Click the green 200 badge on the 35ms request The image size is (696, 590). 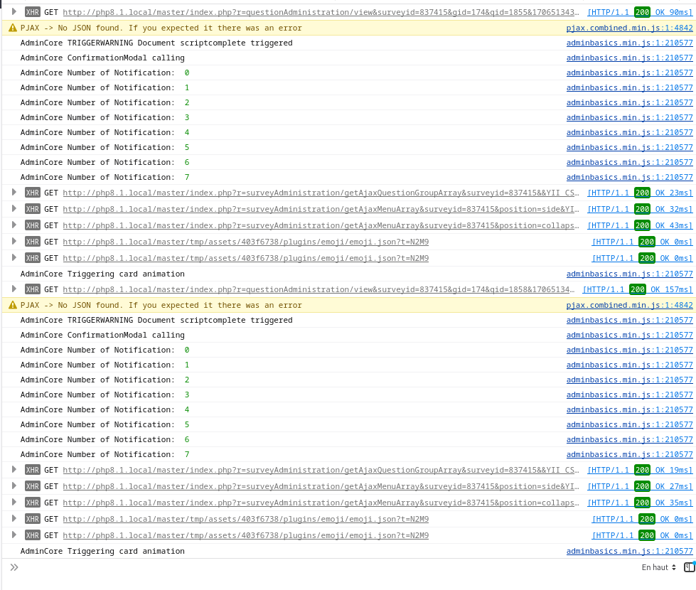[x=642, y=503]
